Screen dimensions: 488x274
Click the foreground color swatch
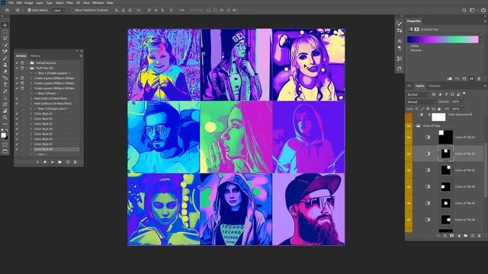pos(3,135)
